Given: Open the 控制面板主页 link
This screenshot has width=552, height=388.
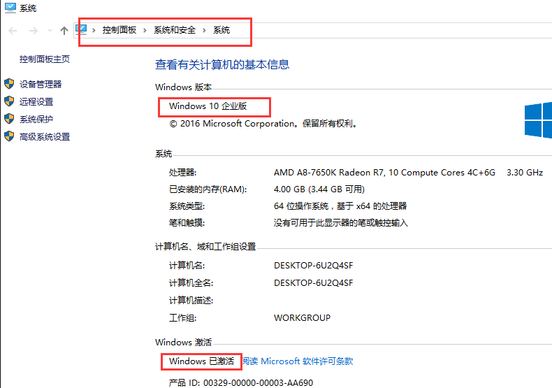Looking at the screenshot, I should point(45,59).
